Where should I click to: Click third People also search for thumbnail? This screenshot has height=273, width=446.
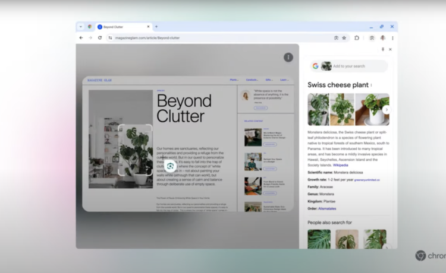pyautogui.click(x=375, y=239)
